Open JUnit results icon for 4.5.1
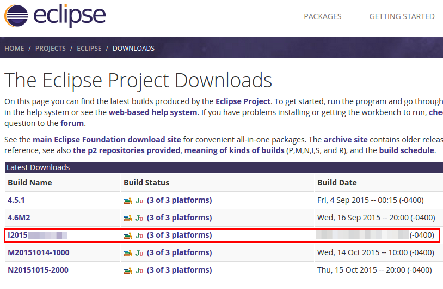This screenshot has width=443, height=289. [139, 201]
